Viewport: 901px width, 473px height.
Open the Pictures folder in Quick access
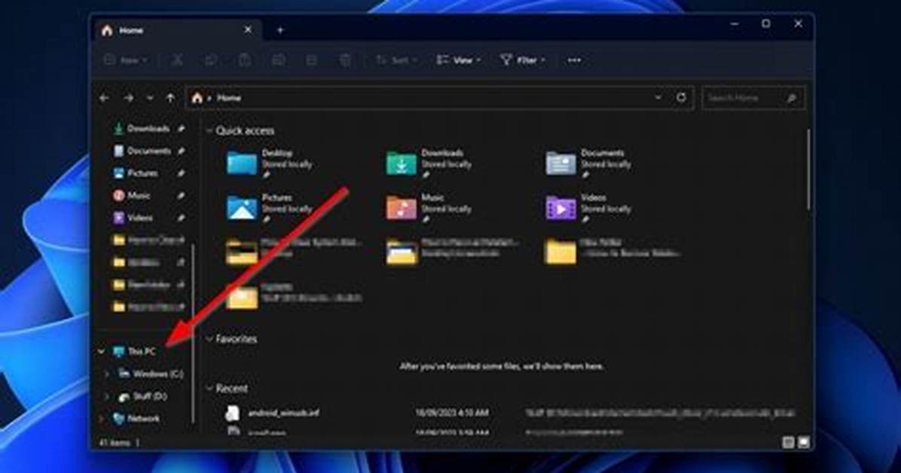tap(270, 208)
